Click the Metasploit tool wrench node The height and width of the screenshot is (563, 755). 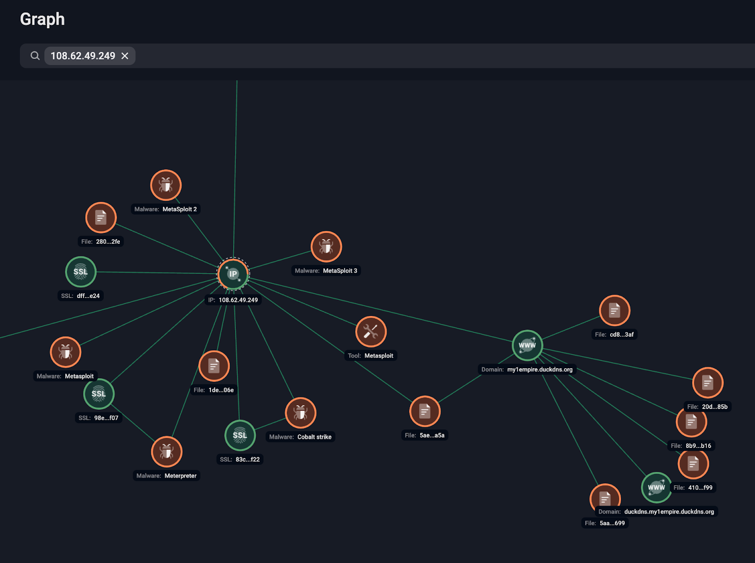(371, 331)
